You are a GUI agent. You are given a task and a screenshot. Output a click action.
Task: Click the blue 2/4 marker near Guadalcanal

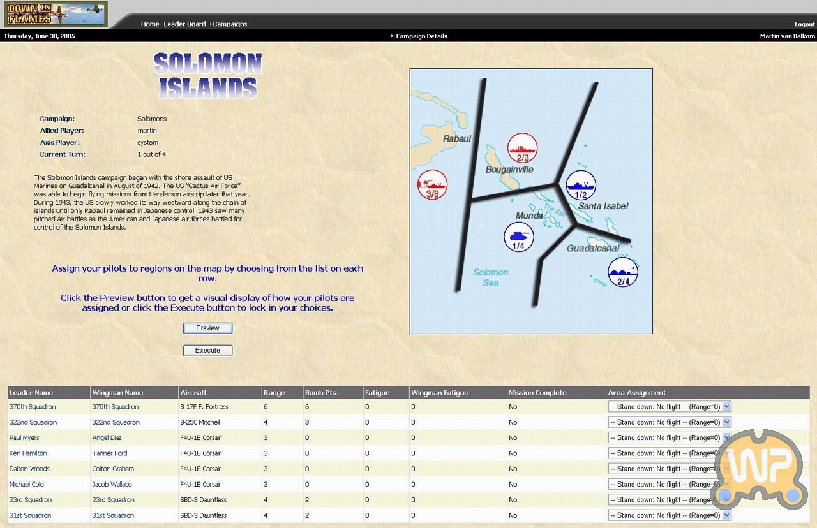[x=622, y=272]
